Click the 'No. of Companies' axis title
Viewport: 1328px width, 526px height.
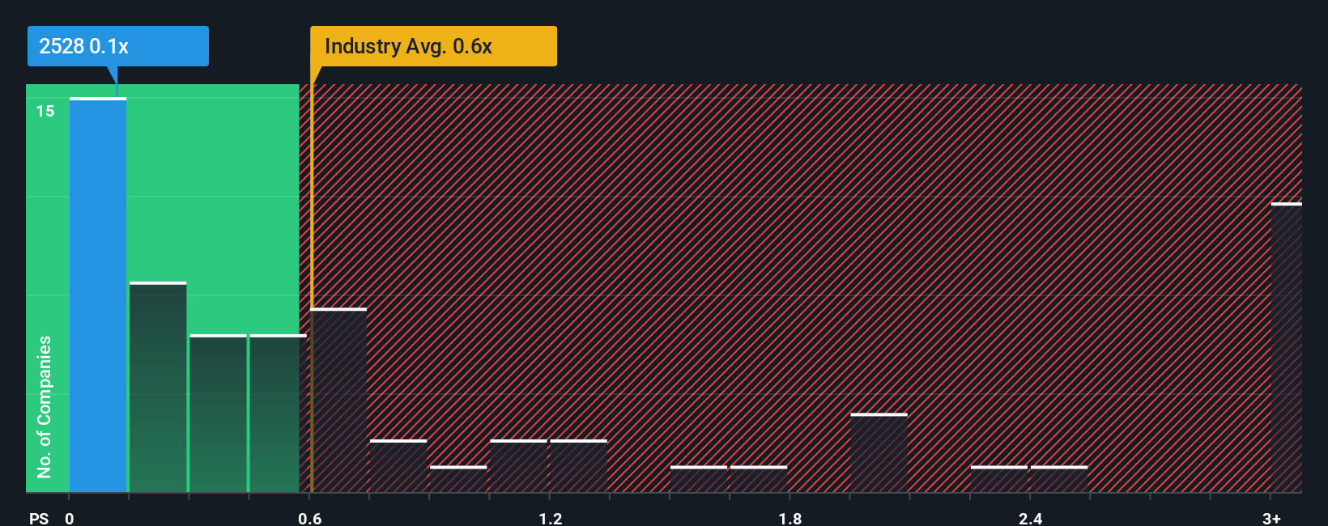[x=44, y=406]
